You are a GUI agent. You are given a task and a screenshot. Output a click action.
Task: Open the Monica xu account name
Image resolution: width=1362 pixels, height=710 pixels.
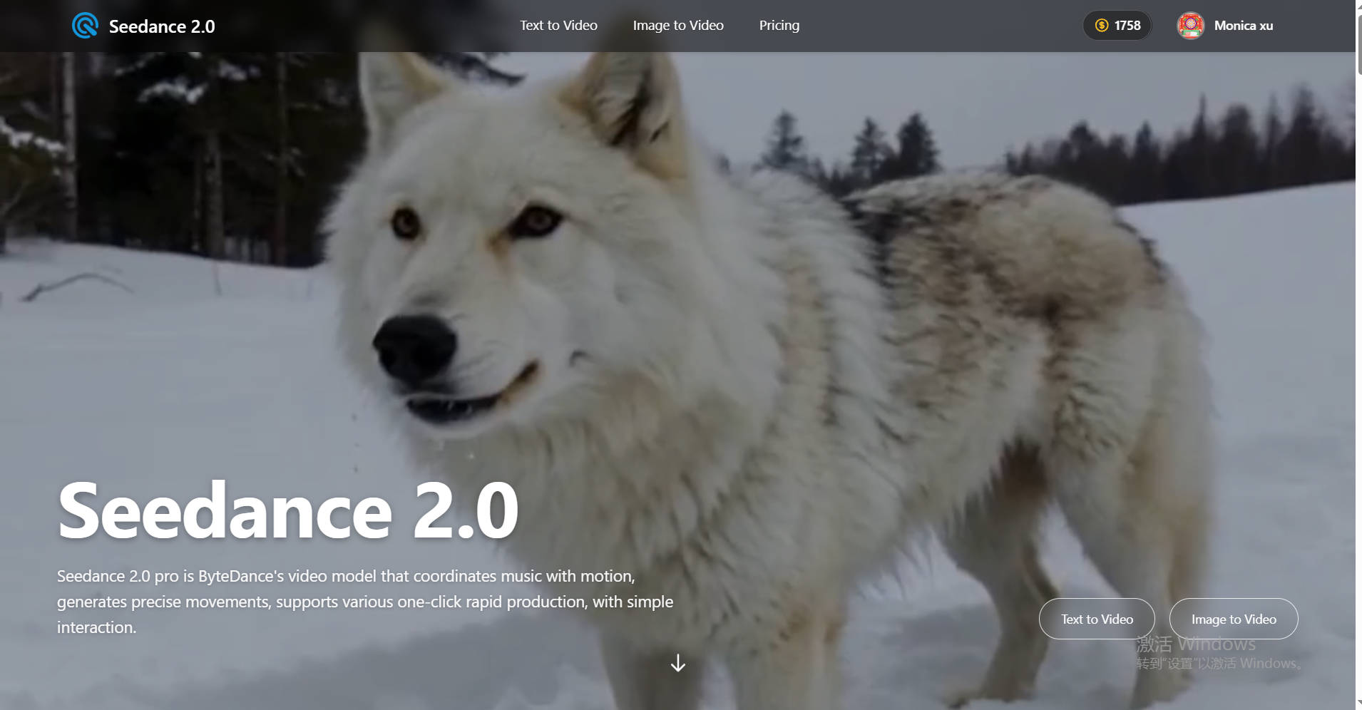(1244, 26)
